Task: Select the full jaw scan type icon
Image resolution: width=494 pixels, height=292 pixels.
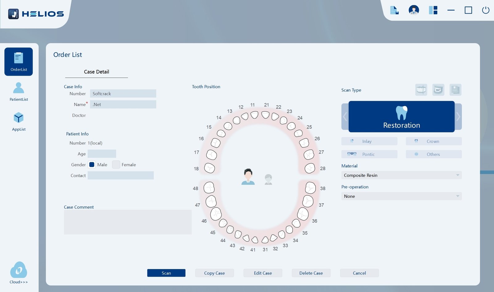Action: click(x=421, y=90)
